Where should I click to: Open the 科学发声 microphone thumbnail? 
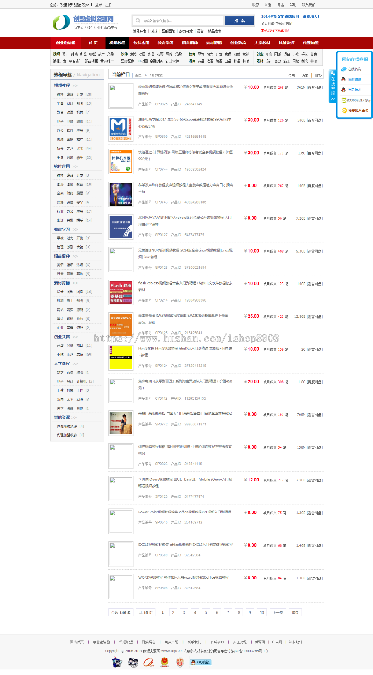pyautogui.click(x=121, y=194)
